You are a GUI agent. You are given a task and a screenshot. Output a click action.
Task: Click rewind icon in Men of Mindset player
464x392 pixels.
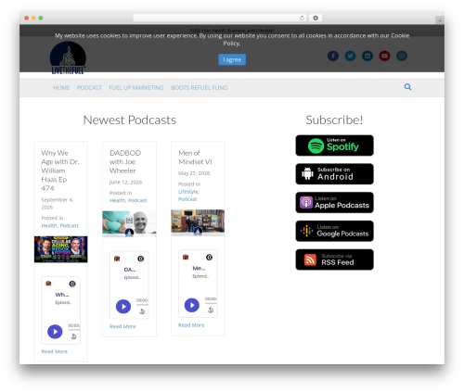[x=211, y=310]
